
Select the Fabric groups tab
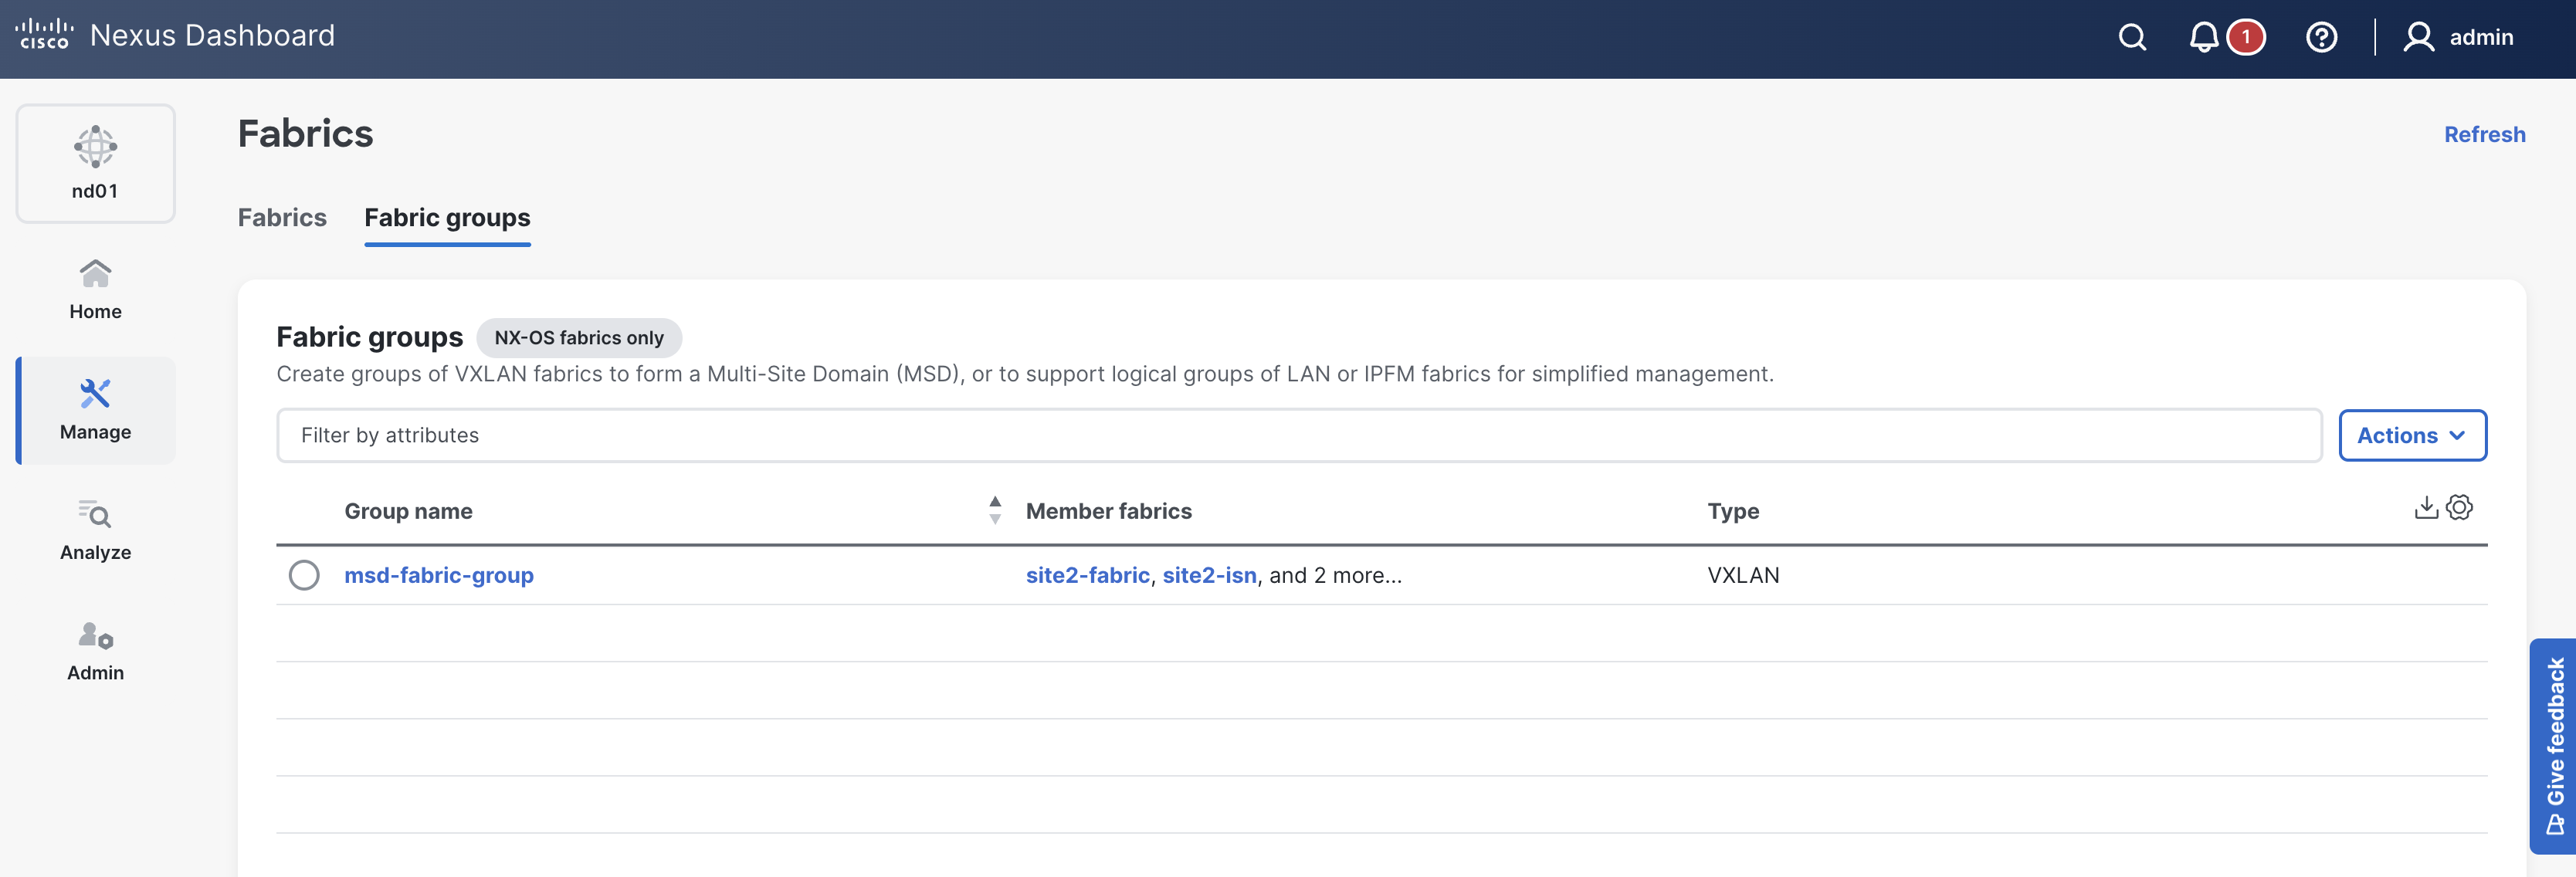[x=447, y=217]
